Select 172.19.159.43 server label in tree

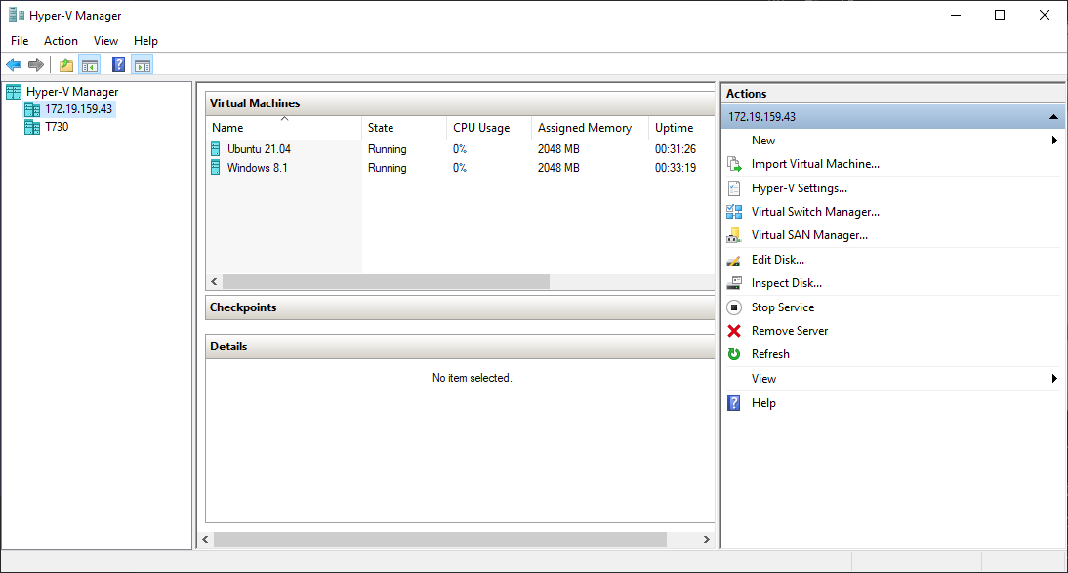(x=79, y=109)
